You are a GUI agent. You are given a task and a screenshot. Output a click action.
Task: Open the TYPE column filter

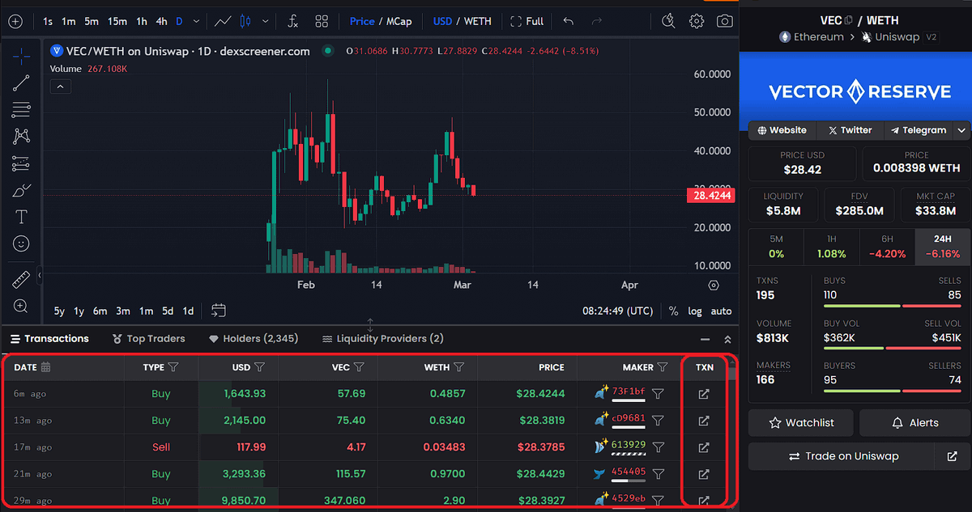coord(172,367)
